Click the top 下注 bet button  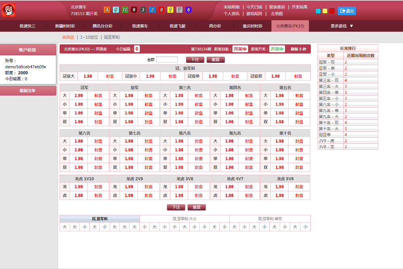click(195, 60)
